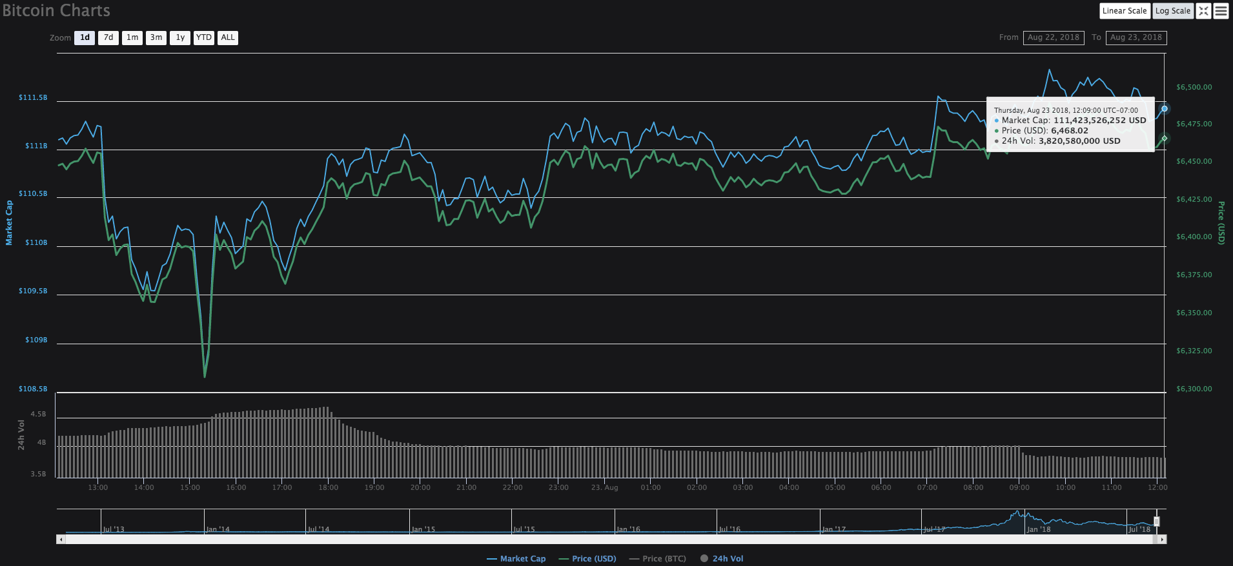
Task: Click the fullscreen toggle icon
Action: [1203, 11]
